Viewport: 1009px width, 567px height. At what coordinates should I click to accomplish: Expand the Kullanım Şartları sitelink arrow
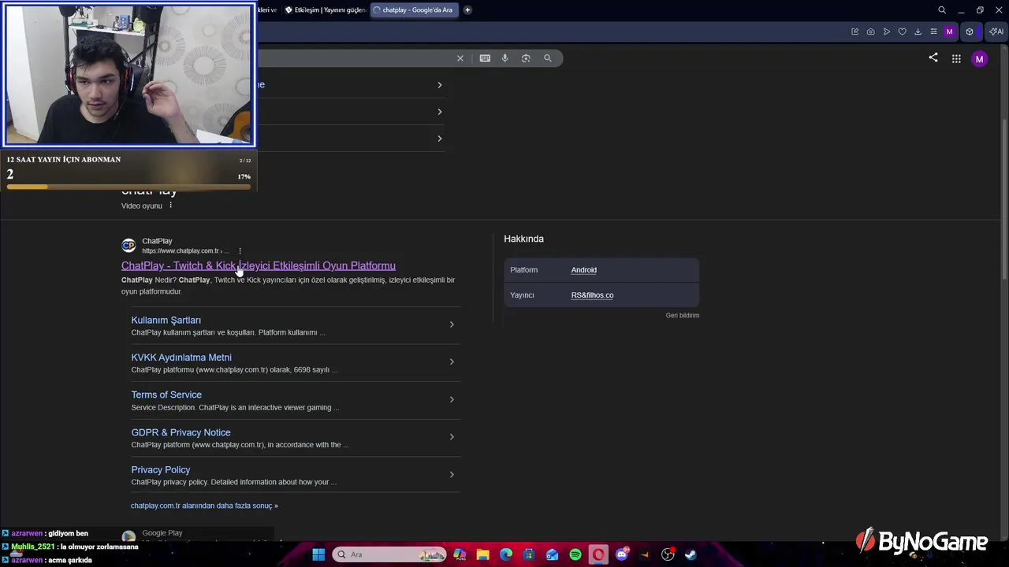tap(452, 324)
